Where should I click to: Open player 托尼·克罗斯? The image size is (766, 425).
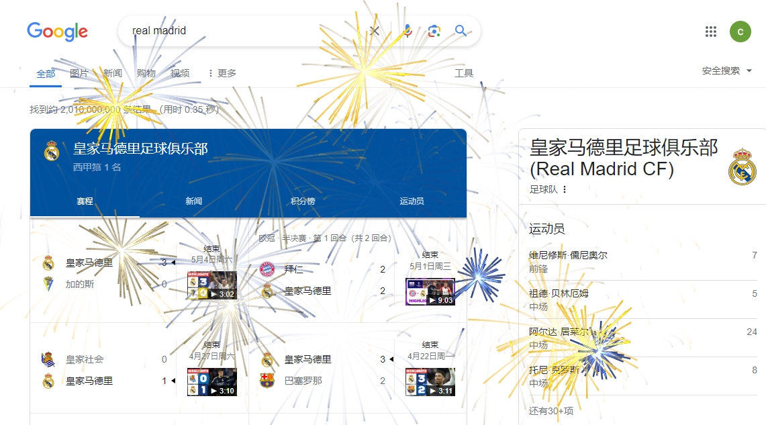point(554,371)
